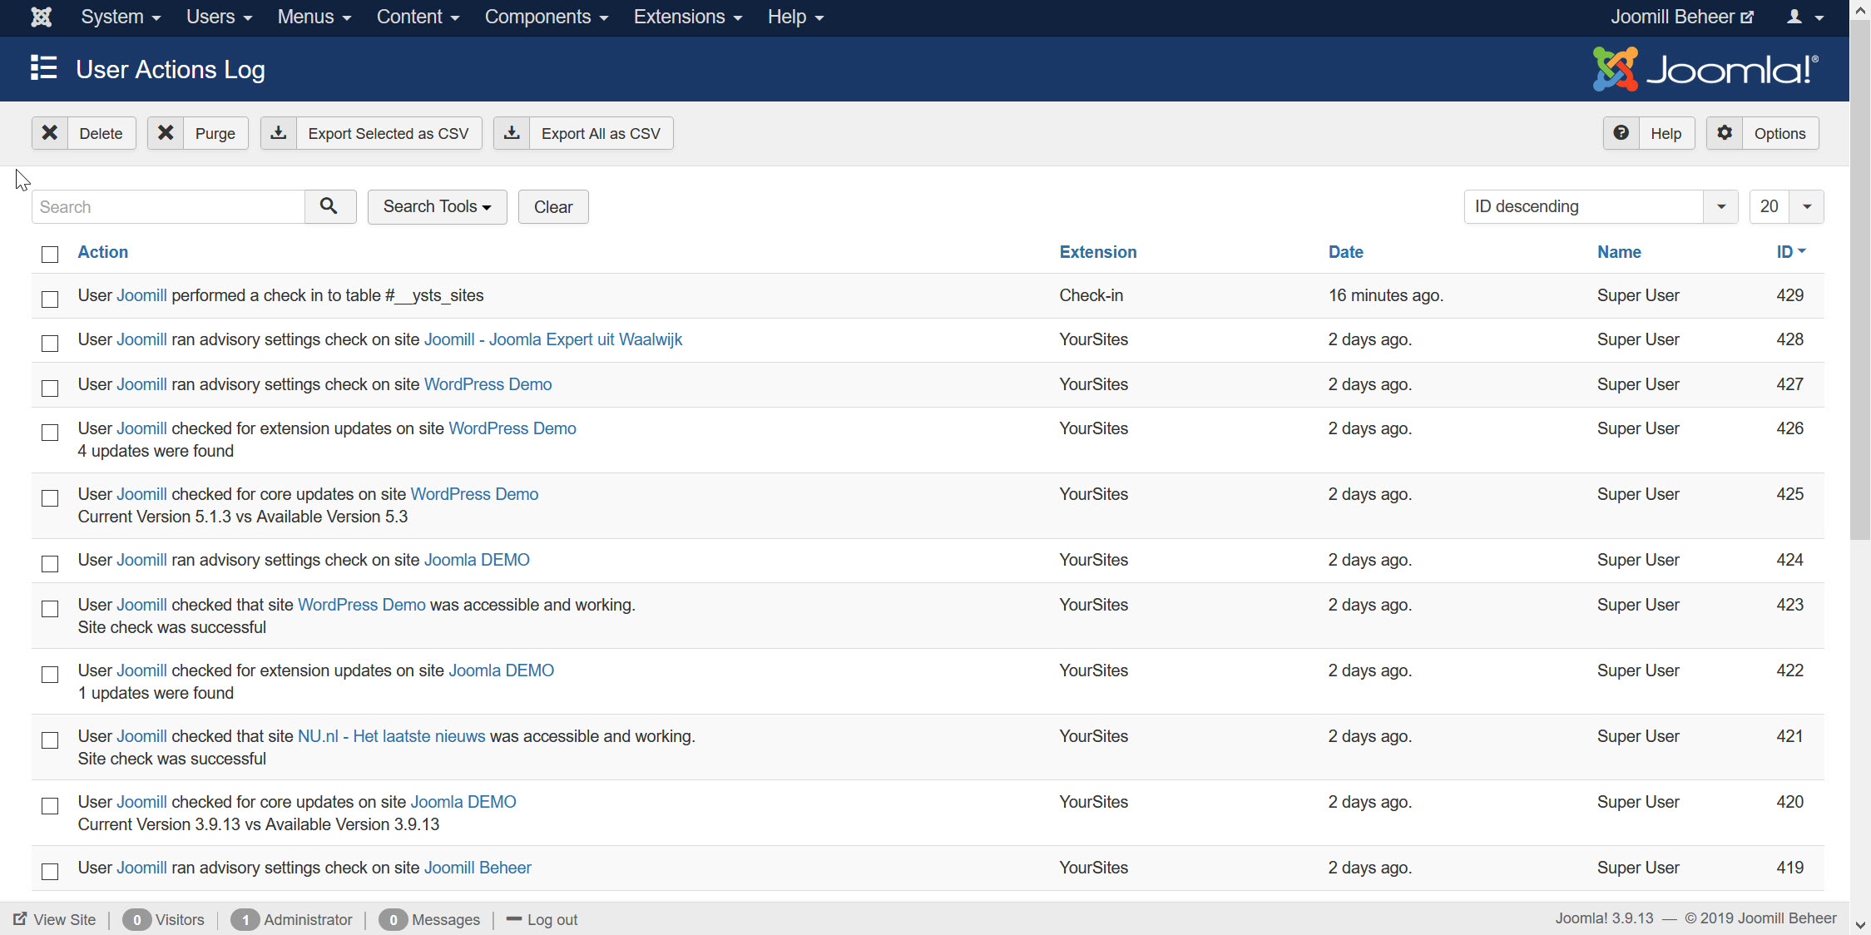Image resolution: width=1871 pixels, height=935 pixels.
Task: Click inside the Search text field
Action: coord(168,206)
